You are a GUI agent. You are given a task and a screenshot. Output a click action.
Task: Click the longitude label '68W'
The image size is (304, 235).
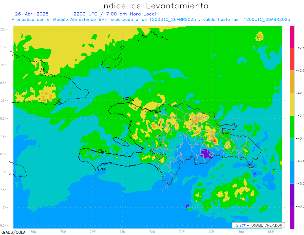pos(271,231)
